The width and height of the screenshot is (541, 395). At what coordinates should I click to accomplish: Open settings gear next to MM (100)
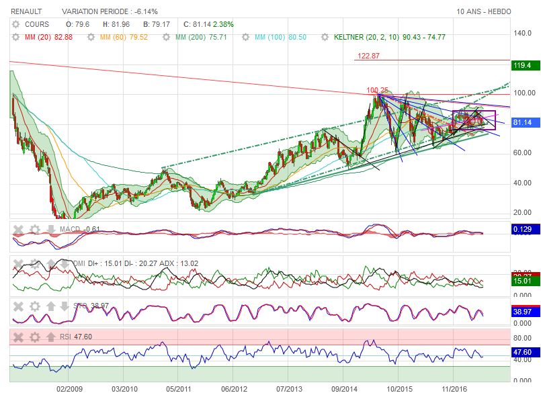coord(246,37)
